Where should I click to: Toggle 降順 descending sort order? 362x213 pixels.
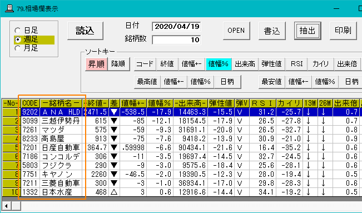pyautogui.click(x=118, y=64)
